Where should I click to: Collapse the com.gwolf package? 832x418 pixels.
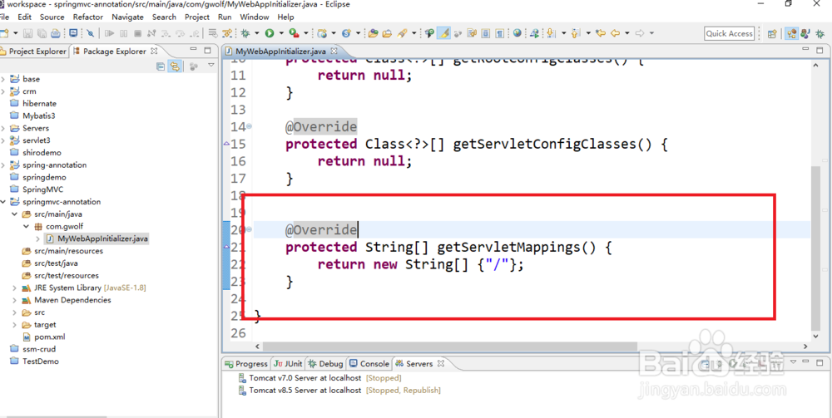coord(27,226)
